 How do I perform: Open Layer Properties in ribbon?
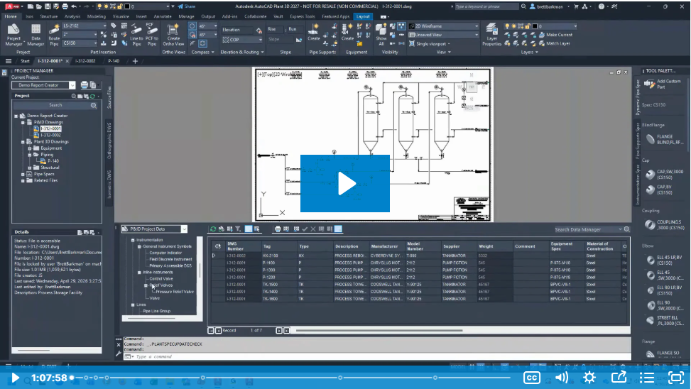(x=492, y=34)
